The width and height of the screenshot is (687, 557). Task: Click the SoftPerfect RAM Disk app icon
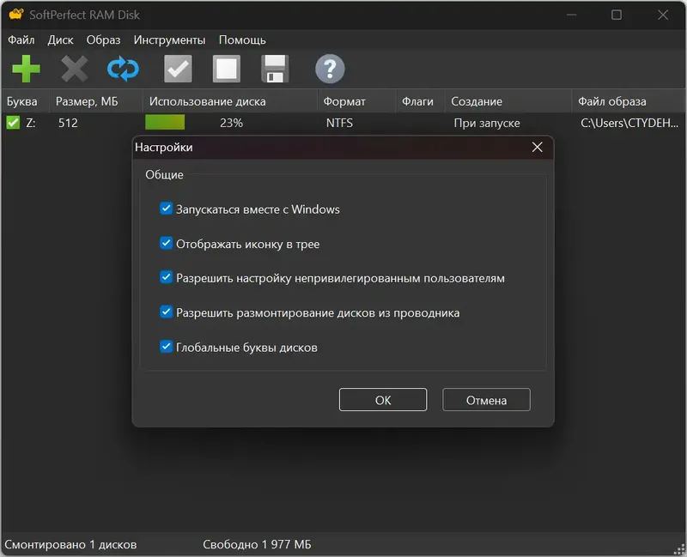15,15
